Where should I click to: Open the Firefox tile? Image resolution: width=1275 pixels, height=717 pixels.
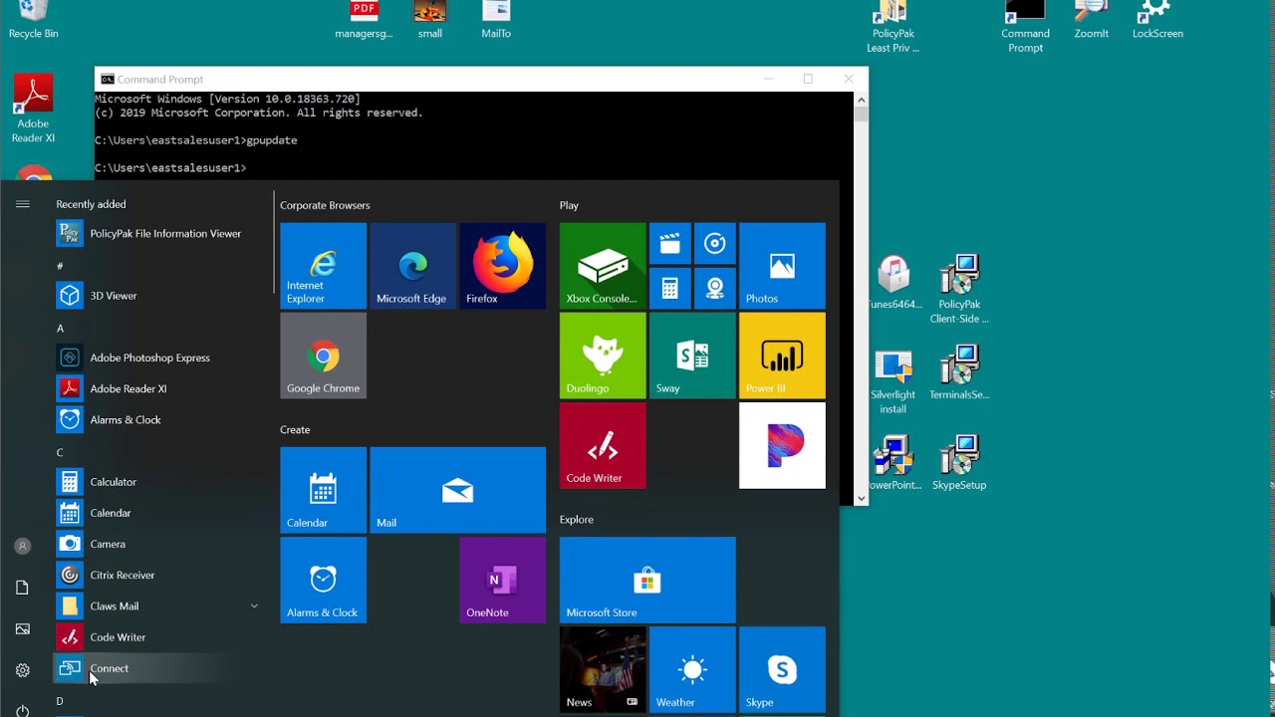click(502, 266)
